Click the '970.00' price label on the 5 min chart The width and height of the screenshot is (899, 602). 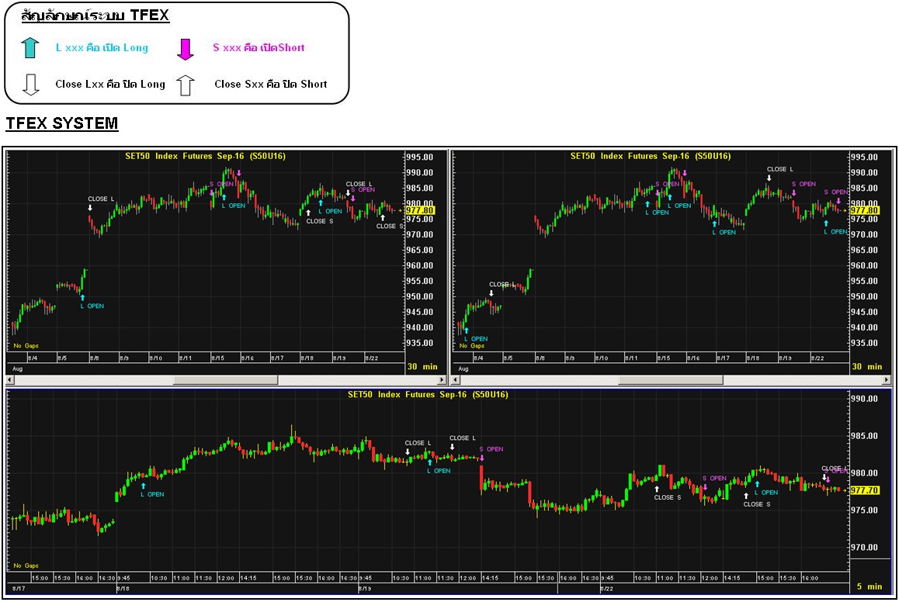point(864,548)
